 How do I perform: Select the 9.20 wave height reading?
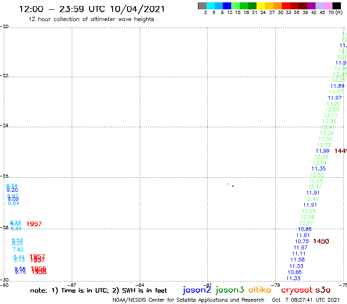12,190
